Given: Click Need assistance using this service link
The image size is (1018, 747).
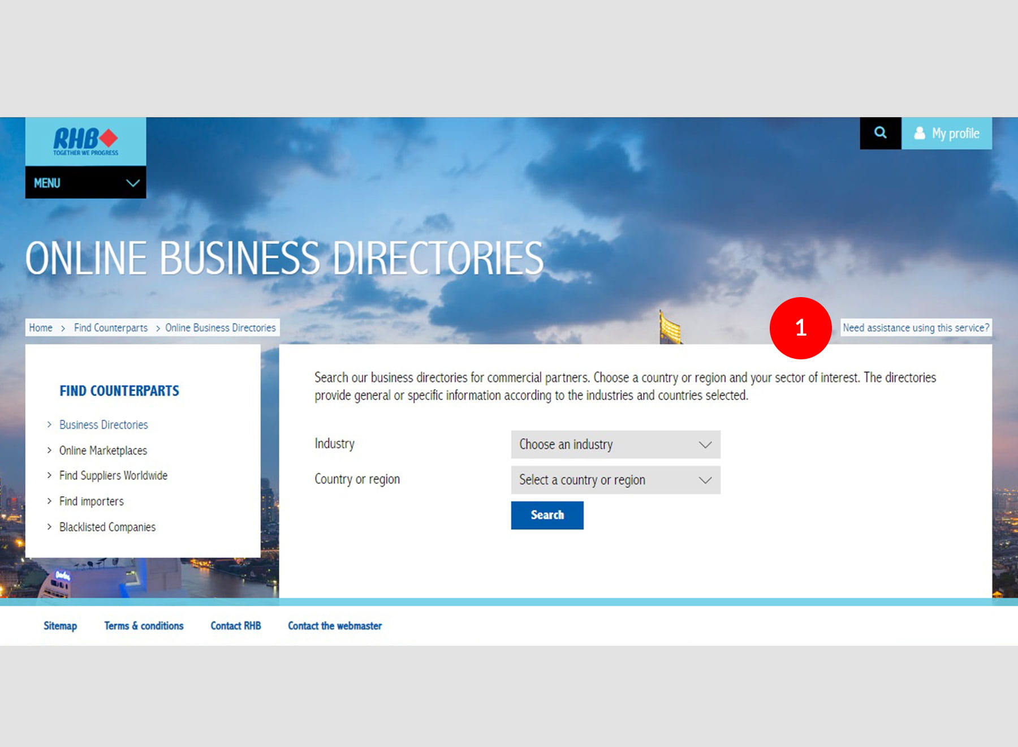Looking at the screenshot, I should click(916, 328).
